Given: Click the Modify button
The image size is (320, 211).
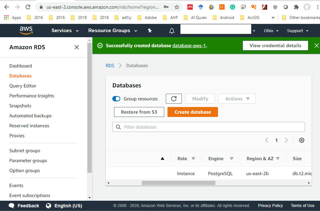Looking at the screenshot, I should 200,99.
